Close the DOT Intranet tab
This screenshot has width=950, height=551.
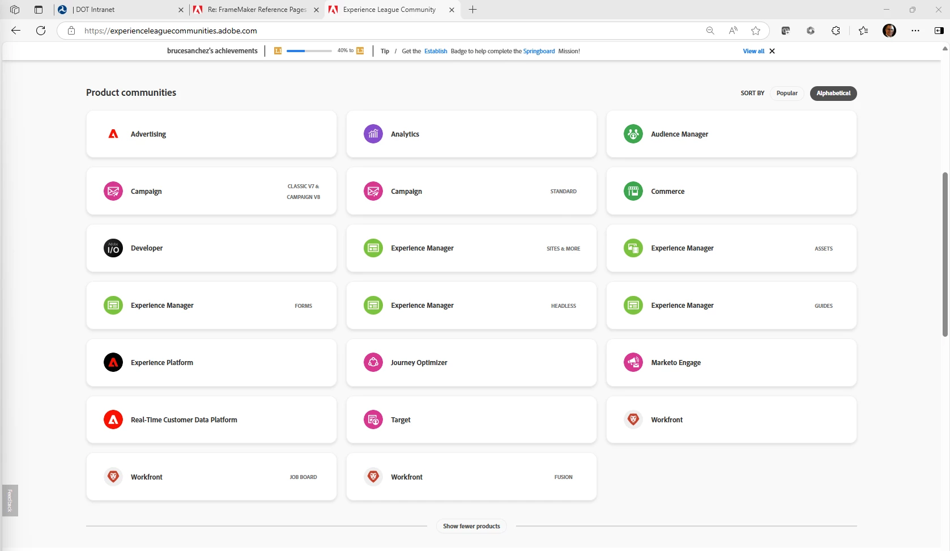(x=181, y=10)
